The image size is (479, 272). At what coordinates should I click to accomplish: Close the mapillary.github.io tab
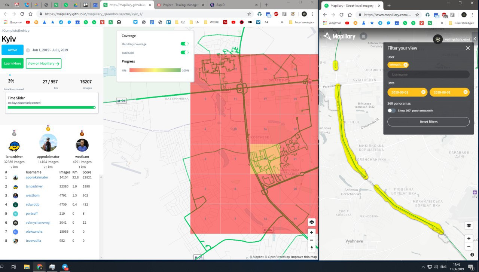pyautogui.click(x=150, y=5)
